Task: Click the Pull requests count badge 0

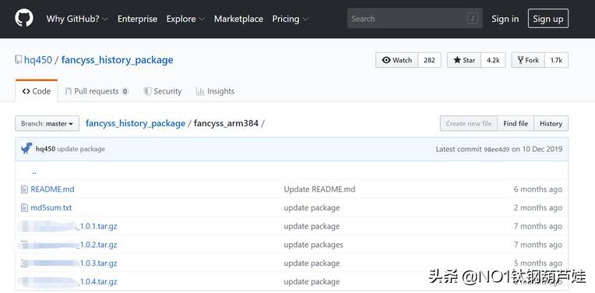Action: click(x=125, y=91)
